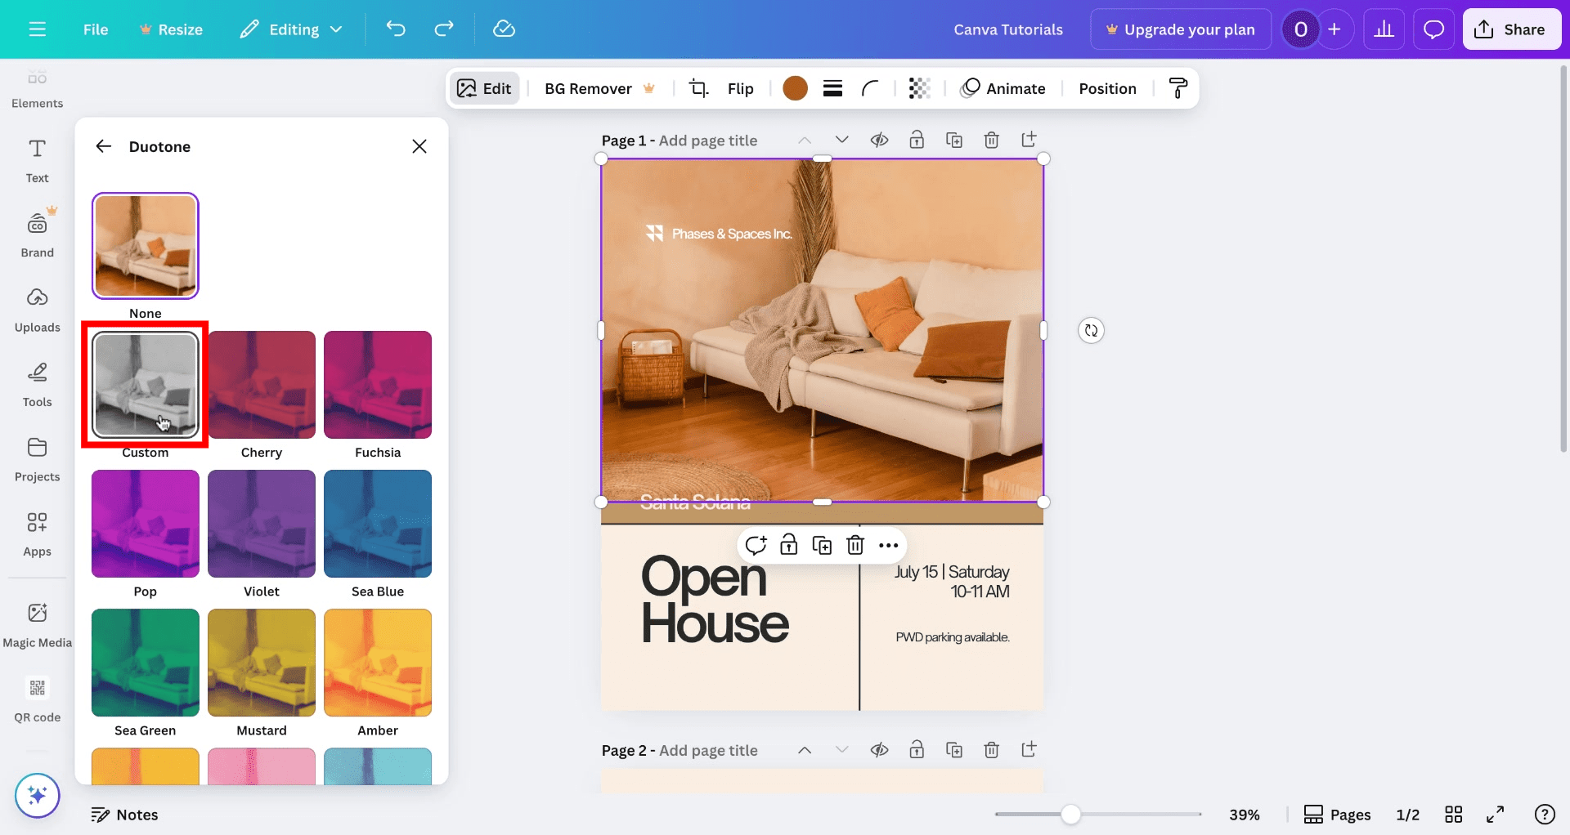Go back from the Duotone panel
The width and height of the screenshot is (1570, 835).
tap(103, 146)
